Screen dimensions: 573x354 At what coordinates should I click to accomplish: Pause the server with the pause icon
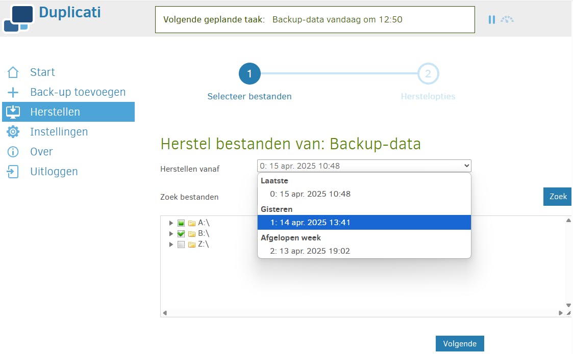click(x=491, y=19)
